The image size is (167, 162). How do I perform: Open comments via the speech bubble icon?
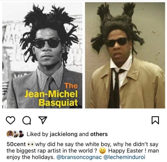pyautogui.click(x=27, y=120)
